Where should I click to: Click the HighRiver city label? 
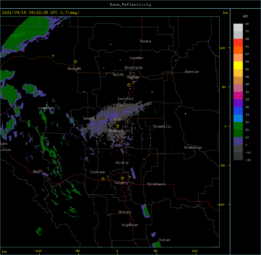pyautogui.click(x=130, y=225)
